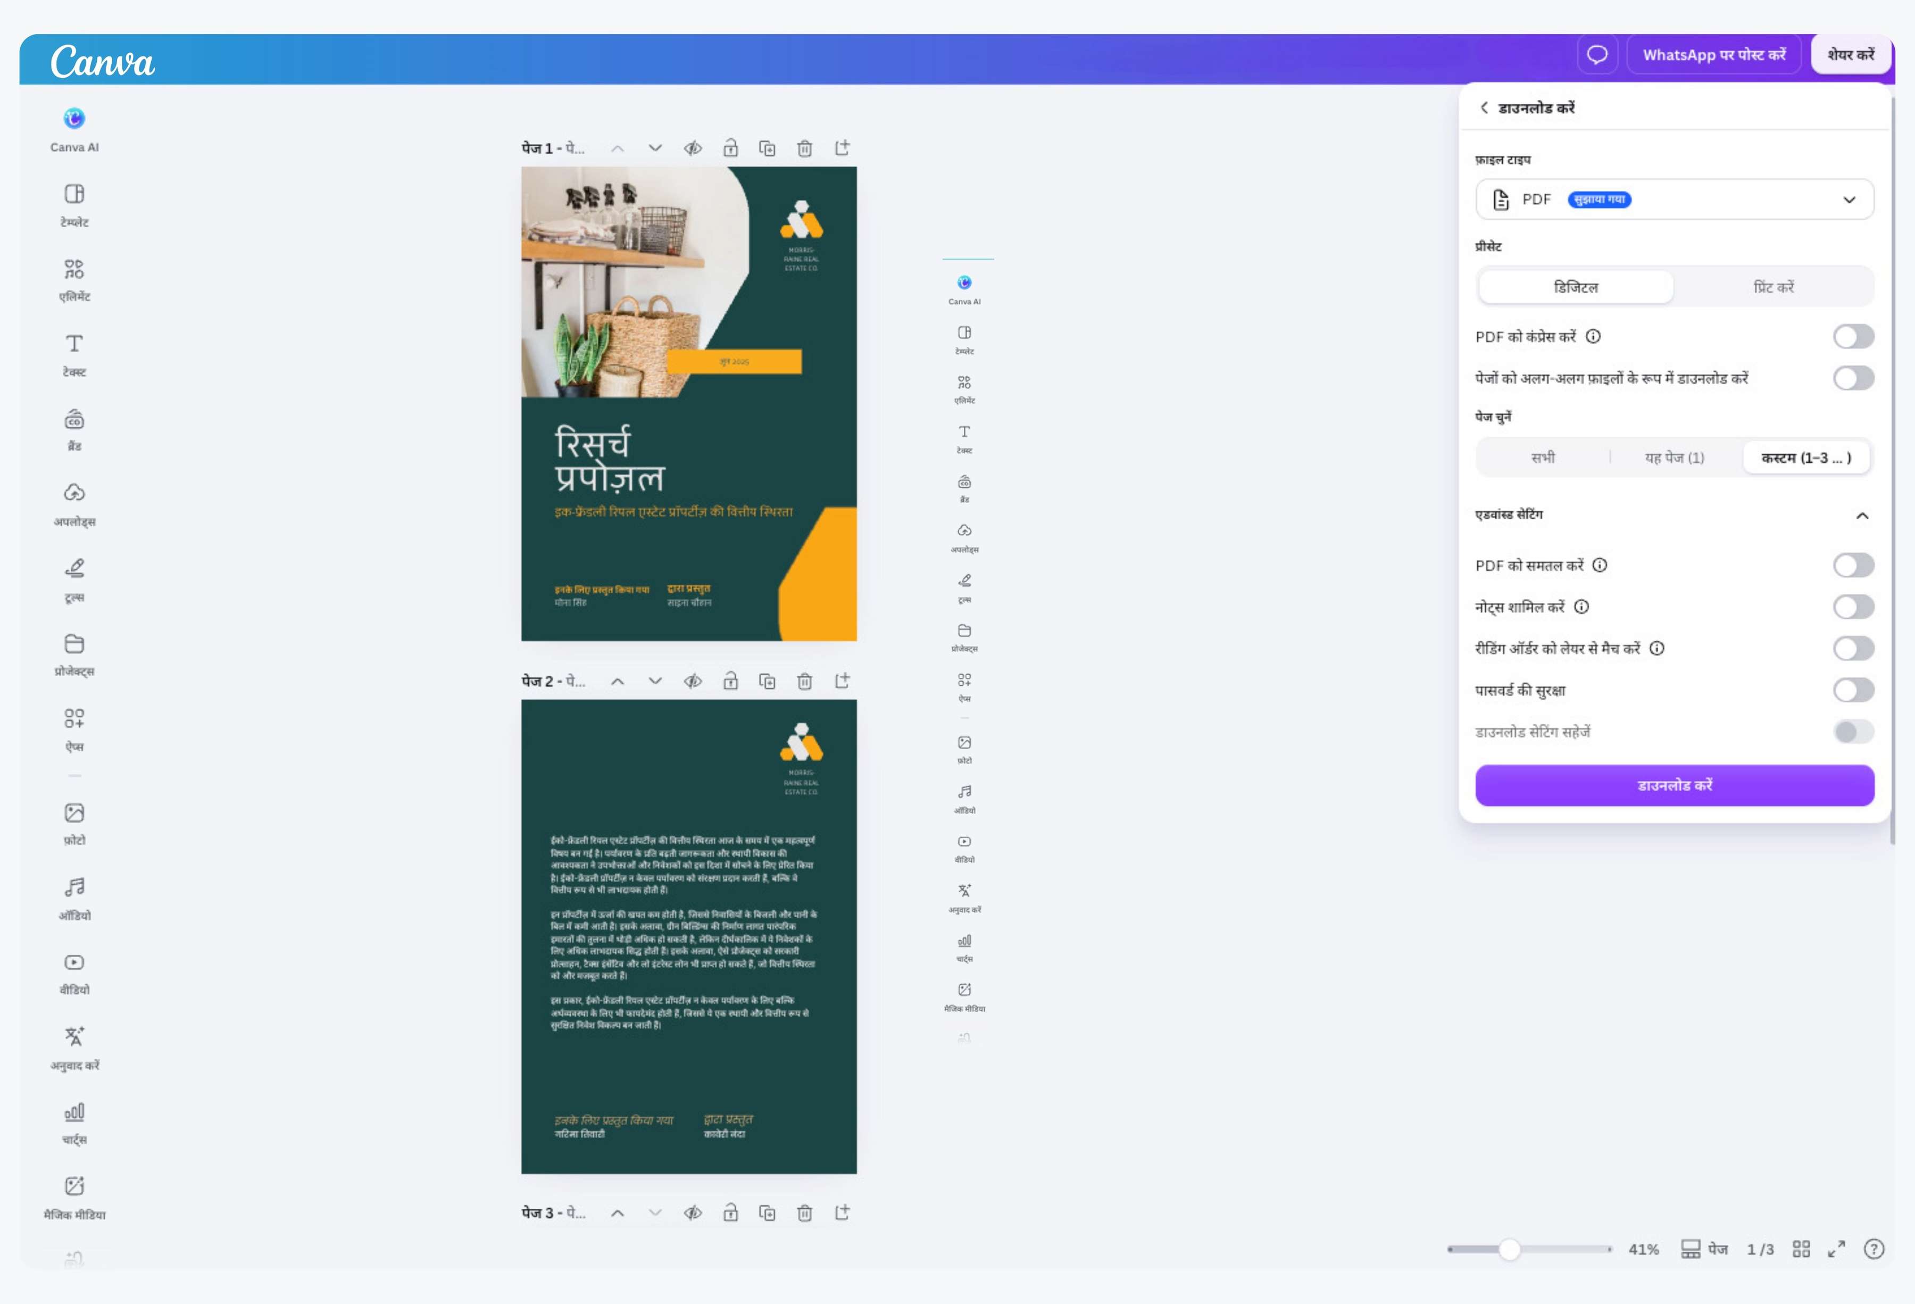
Task: Move Page 2 up with the up chevron
Action: tap(617, 681)
